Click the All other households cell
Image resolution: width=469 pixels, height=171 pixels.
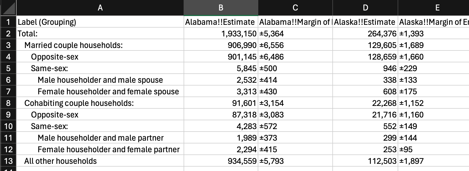[100, 161]
